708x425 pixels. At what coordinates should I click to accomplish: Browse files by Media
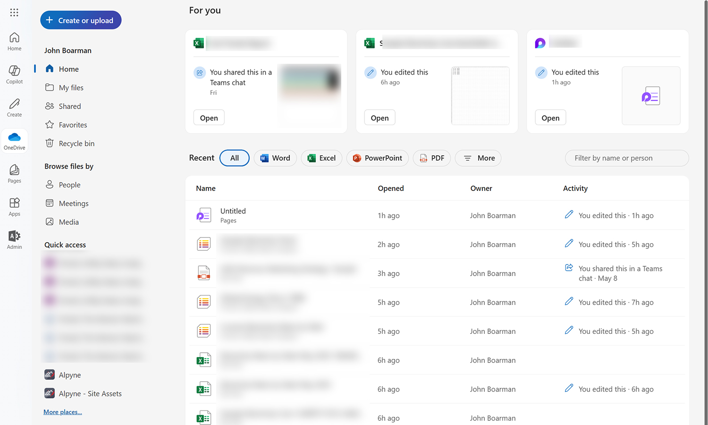[x=69, y=221]
